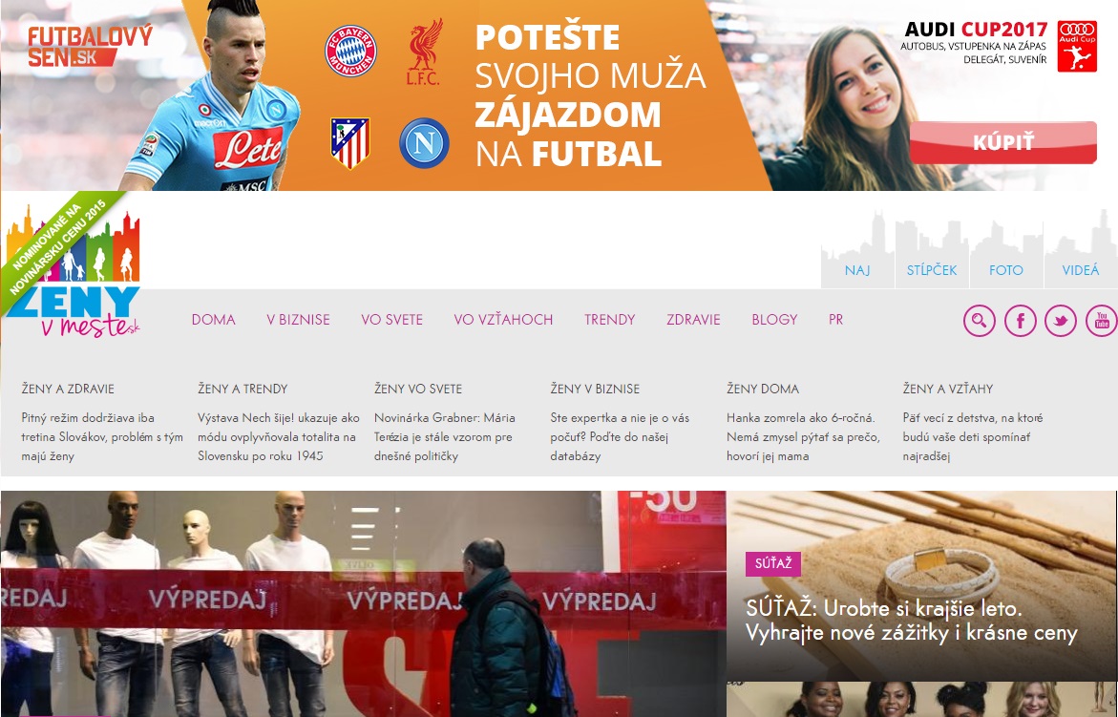This screenshot has width=1118, height=717.
Task: Select the VO VZŤAHOCH menu item
Action: point(503,320)
